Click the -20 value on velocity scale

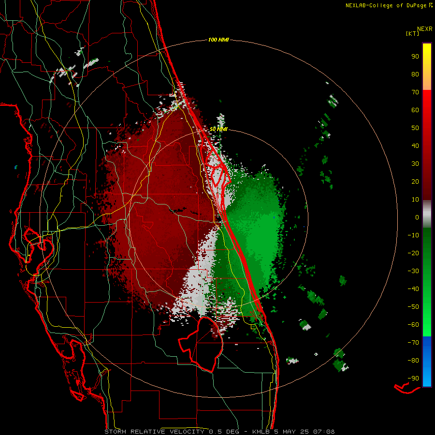coord(413,253)
